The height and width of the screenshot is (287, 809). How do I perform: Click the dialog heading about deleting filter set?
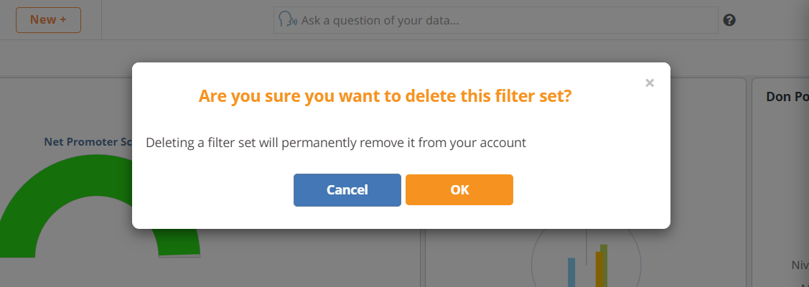[385, 96]
